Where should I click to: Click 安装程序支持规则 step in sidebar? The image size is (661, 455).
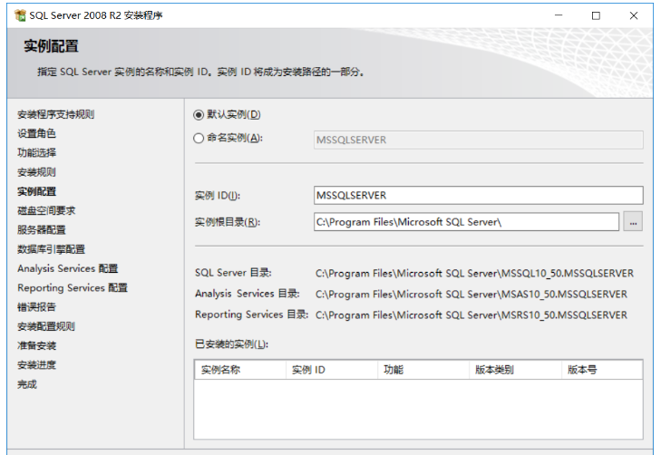click(x=55, y=114)
